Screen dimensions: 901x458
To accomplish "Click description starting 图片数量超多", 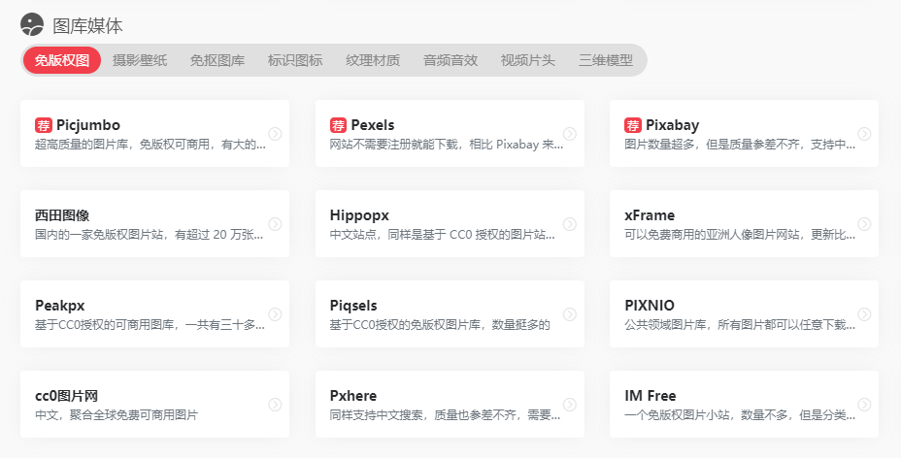I will point(740,145).
